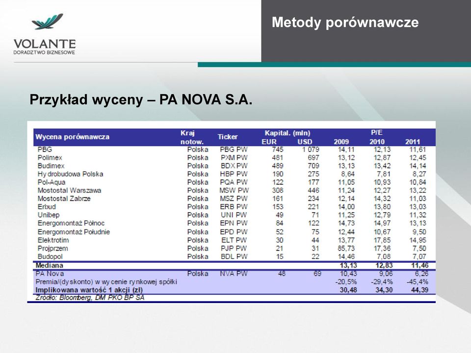This screenshot has width=471, height=353.
Task: Click the 'UNI PW' ticker
Action: [234, 215]
